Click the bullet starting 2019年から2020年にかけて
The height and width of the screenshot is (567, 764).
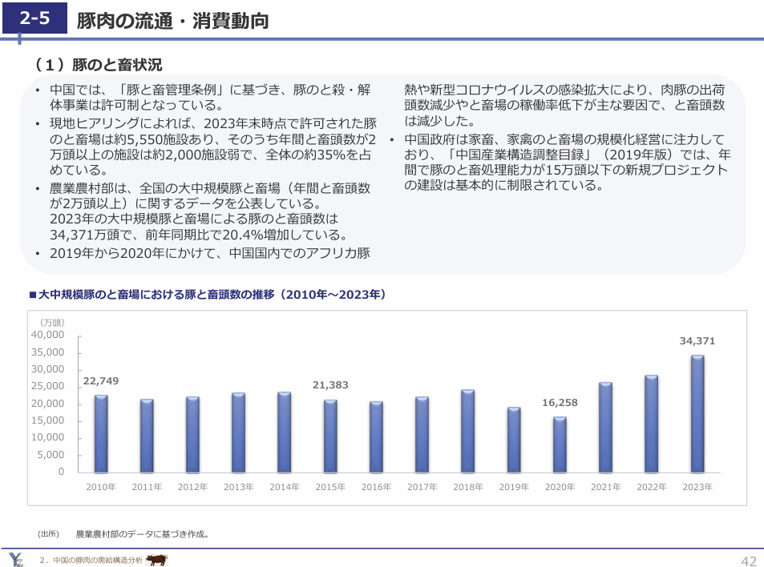(x=210, y=253)
